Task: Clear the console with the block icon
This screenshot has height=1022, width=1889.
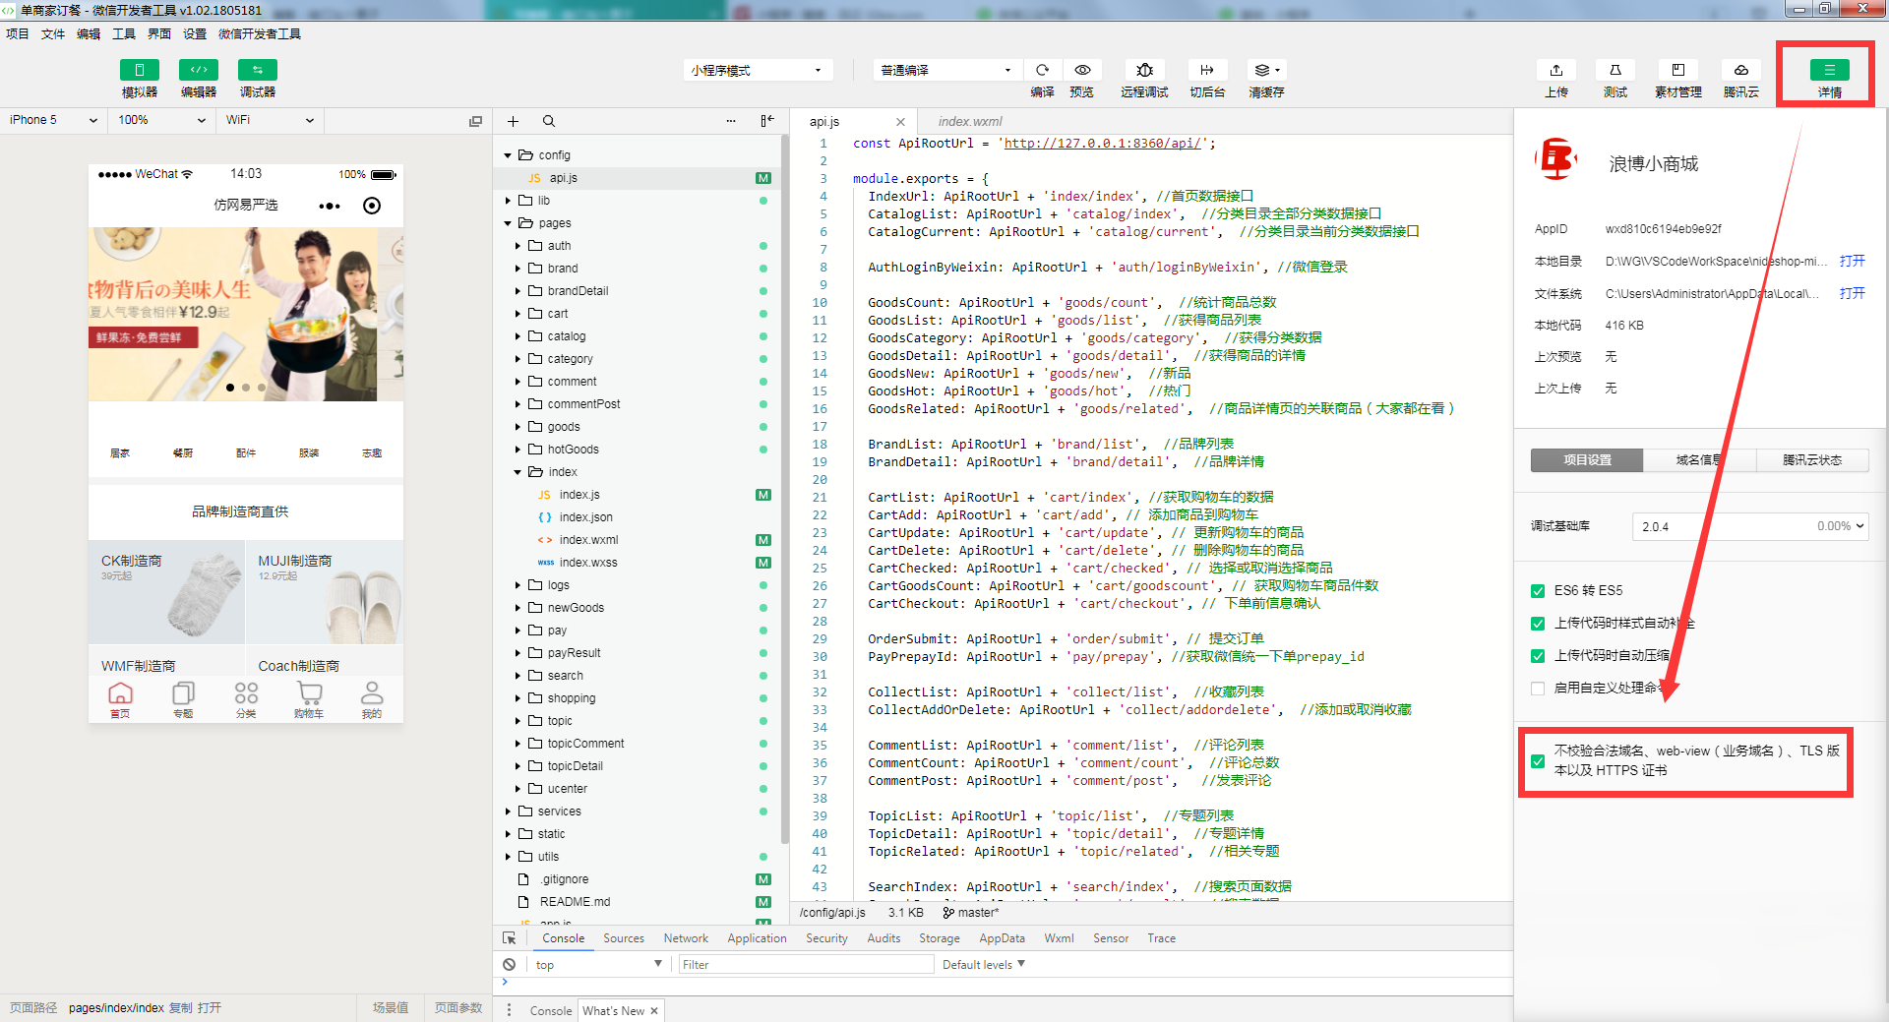Action: click(509, 965)
